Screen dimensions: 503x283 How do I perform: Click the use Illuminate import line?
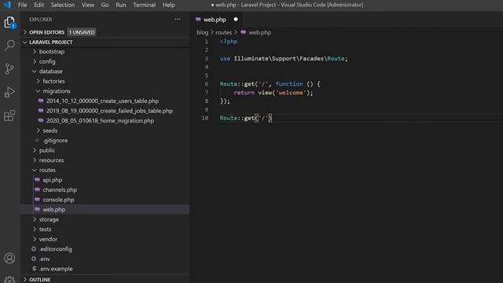pos(284,58)
